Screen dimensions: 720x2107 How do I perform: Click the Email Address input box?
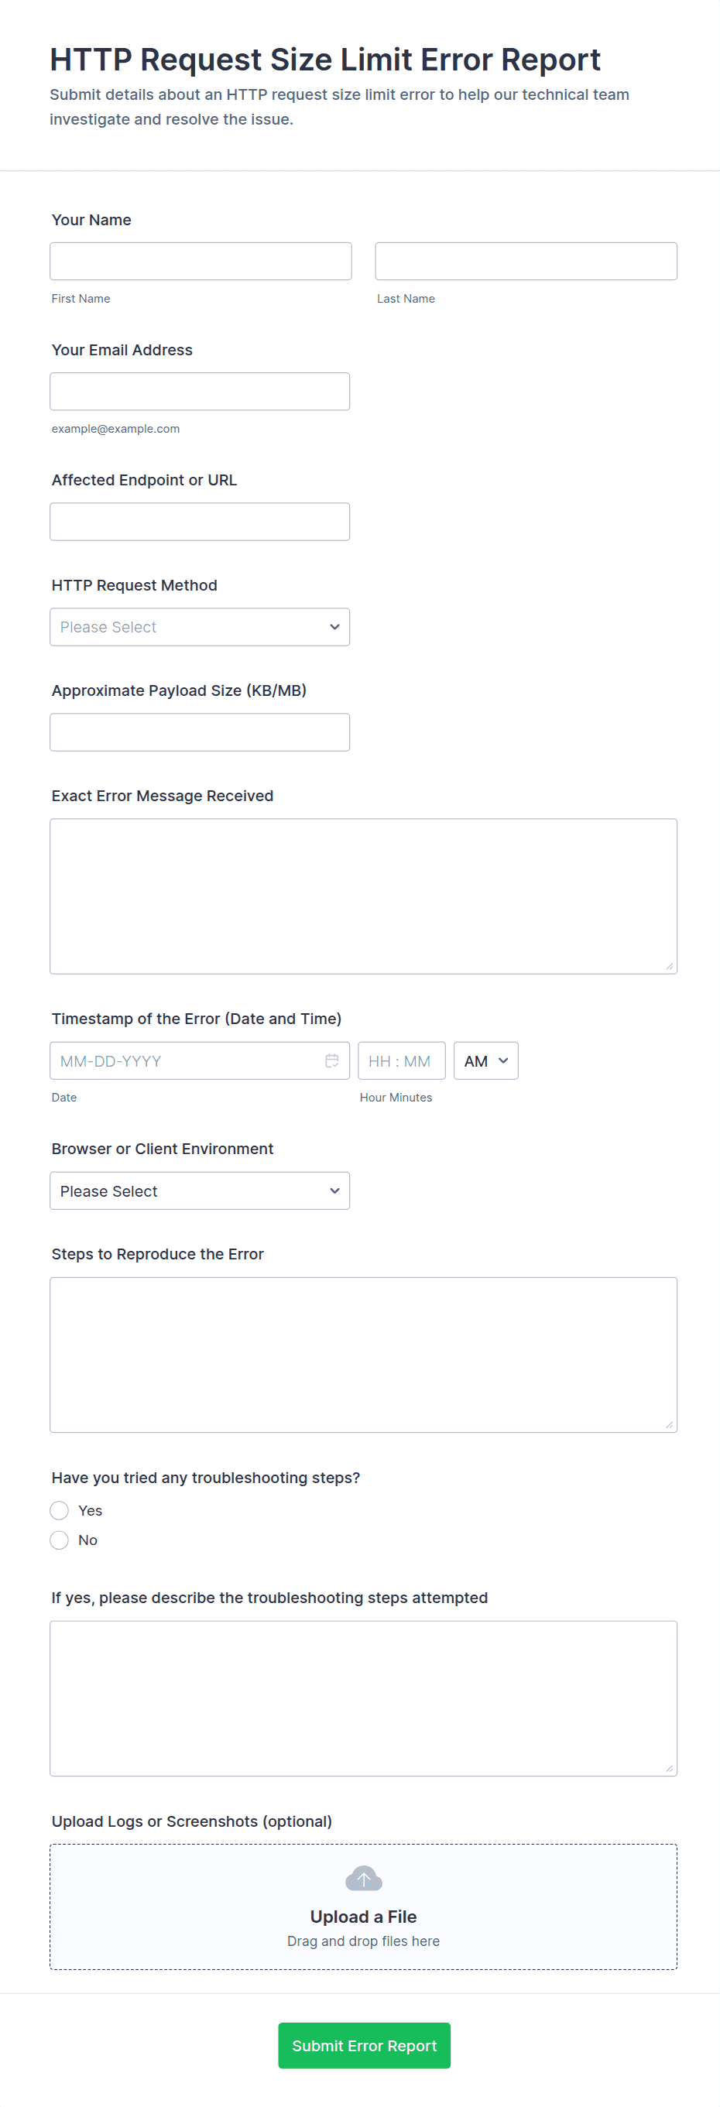200,392
